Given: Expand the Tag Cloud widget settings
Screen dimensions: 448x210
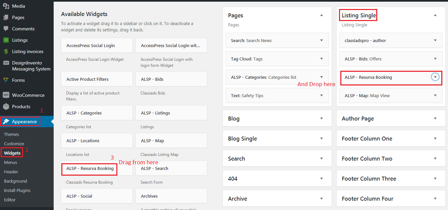Looking at the screenshot, I should pyautogui.click(x=322, y=59).
